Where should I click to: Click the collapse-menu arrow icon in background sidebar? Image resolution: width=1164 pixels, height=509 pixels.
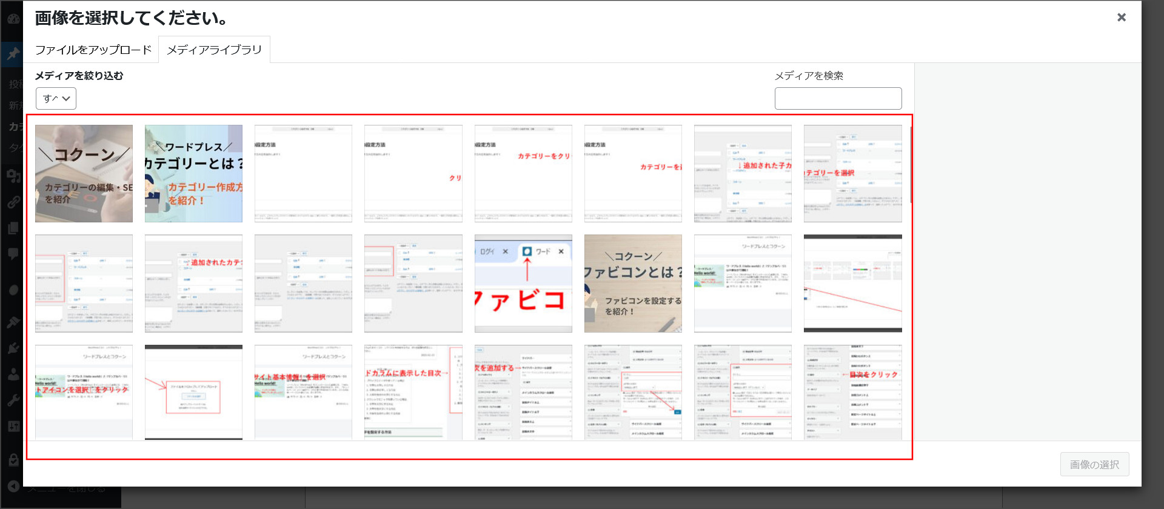click(13, 486)
